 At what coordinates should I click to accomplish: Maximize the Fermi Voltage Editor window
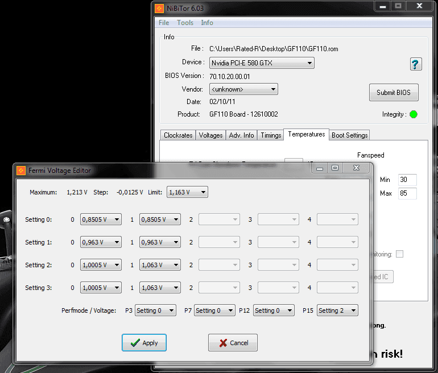(x=335, y=168)
